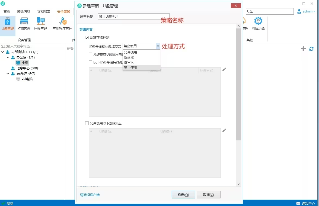Uncheck the USB存储控制 checkbox
Screen dimensions: 319x206
tap(87, 38)
